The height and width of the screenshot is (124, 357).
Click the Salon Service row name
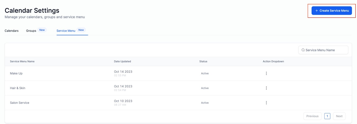pyautogui.click(x=20, y=103)
